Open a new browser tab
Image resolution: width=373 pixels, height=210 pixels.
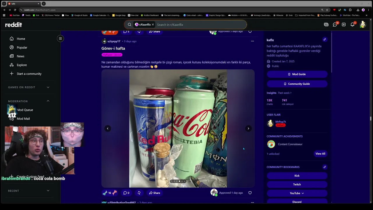tap(44, 3)
